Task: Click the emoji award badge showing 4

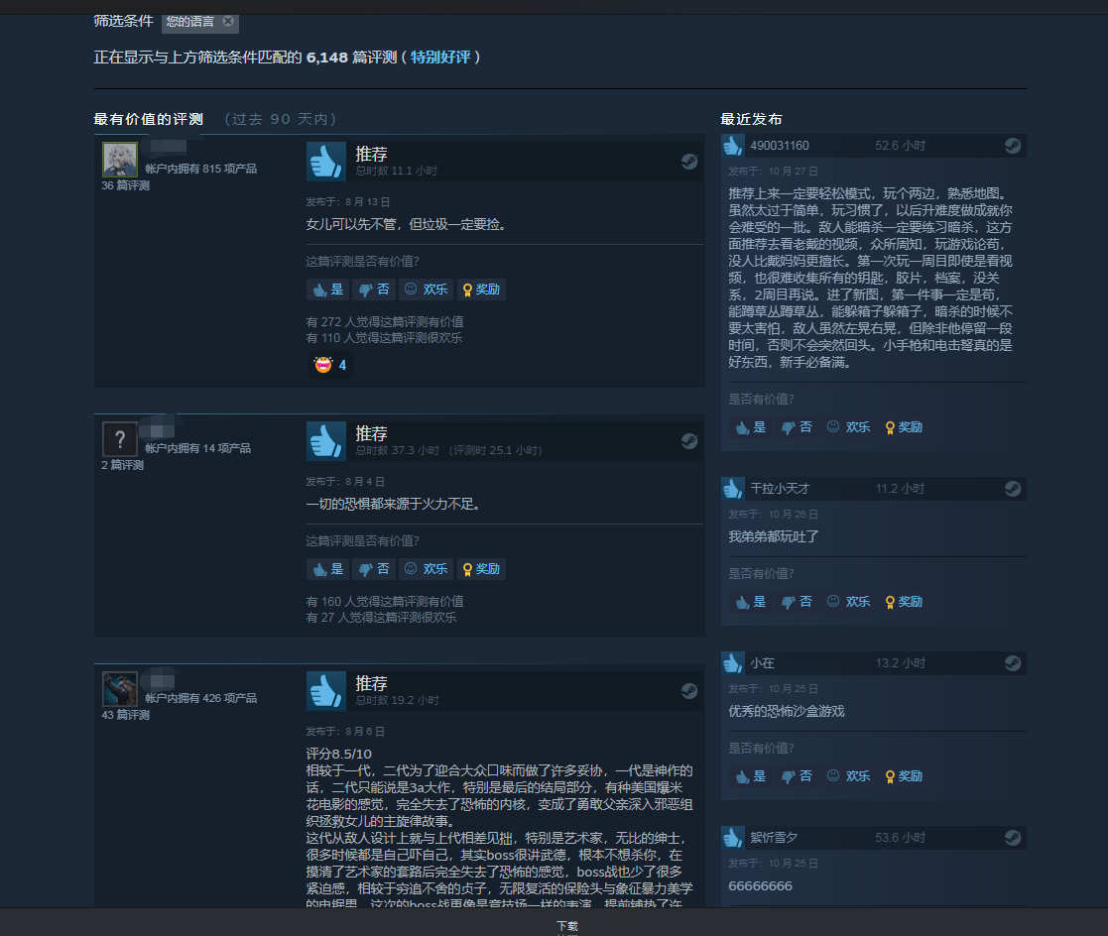Action: (x=330, y=365)
